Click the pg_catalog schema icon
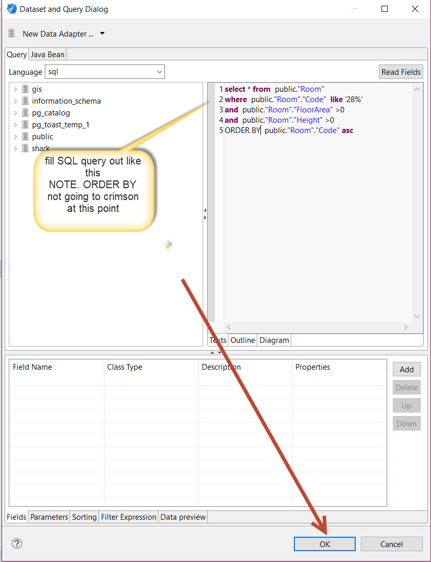The image size is (431, 562). pos(25,113)
